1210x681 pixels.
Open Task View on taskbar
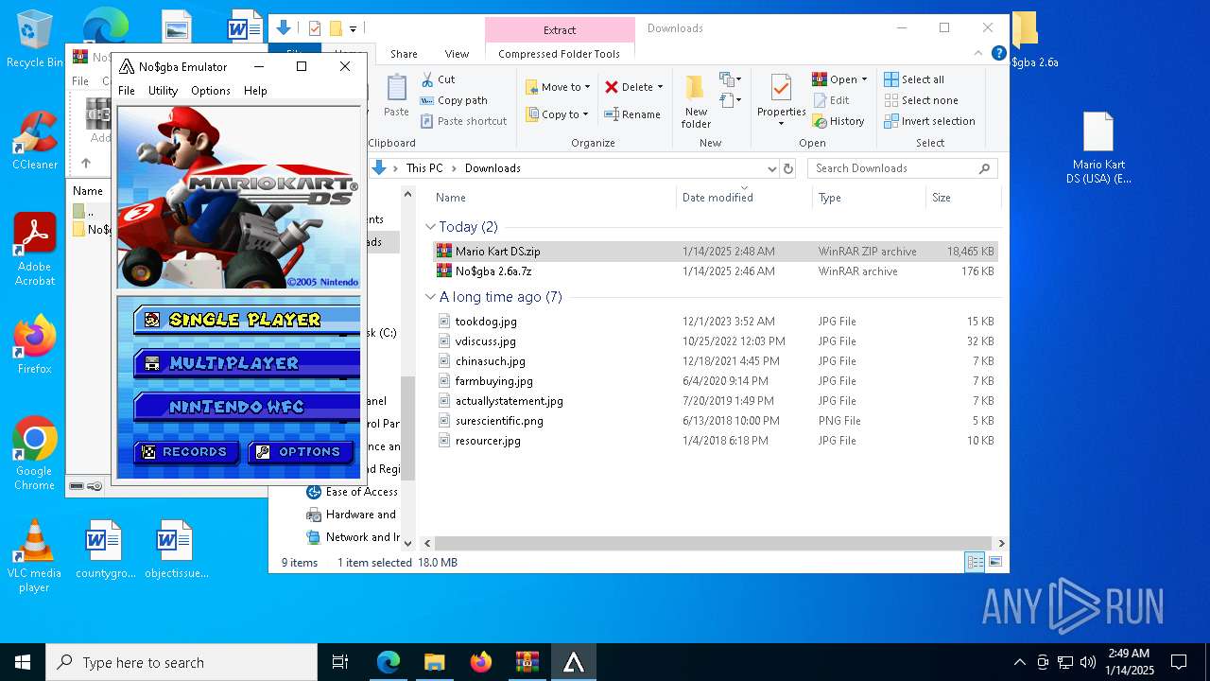(340, 662)
